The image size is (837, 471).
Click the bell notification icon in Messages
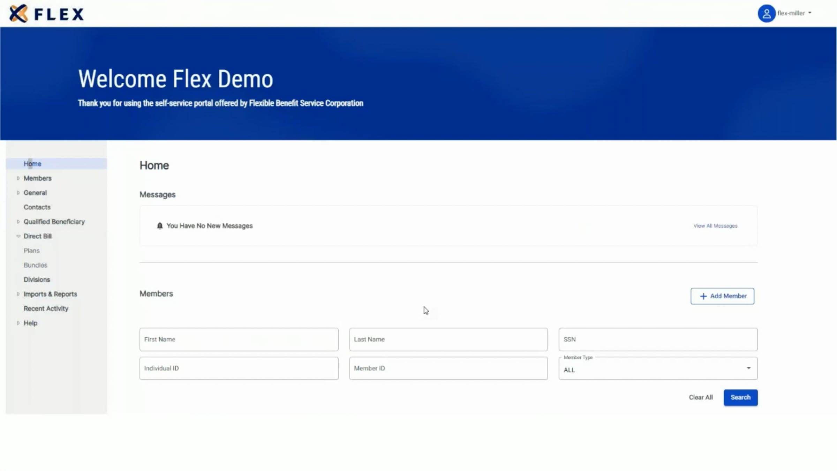160,226
